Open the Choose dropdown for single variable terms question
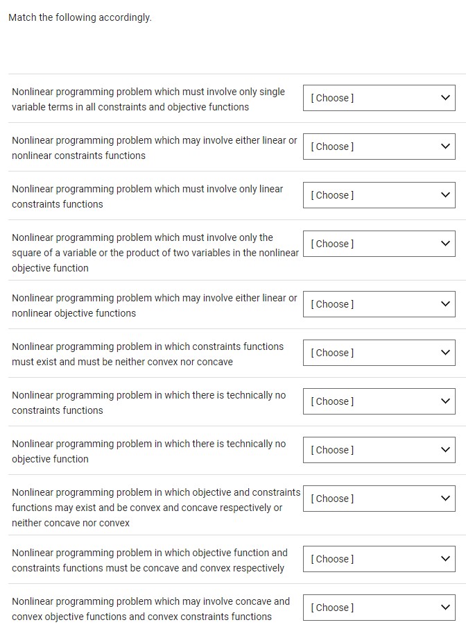The height and width of the screenshot is (627, 466). coord(378,98)
